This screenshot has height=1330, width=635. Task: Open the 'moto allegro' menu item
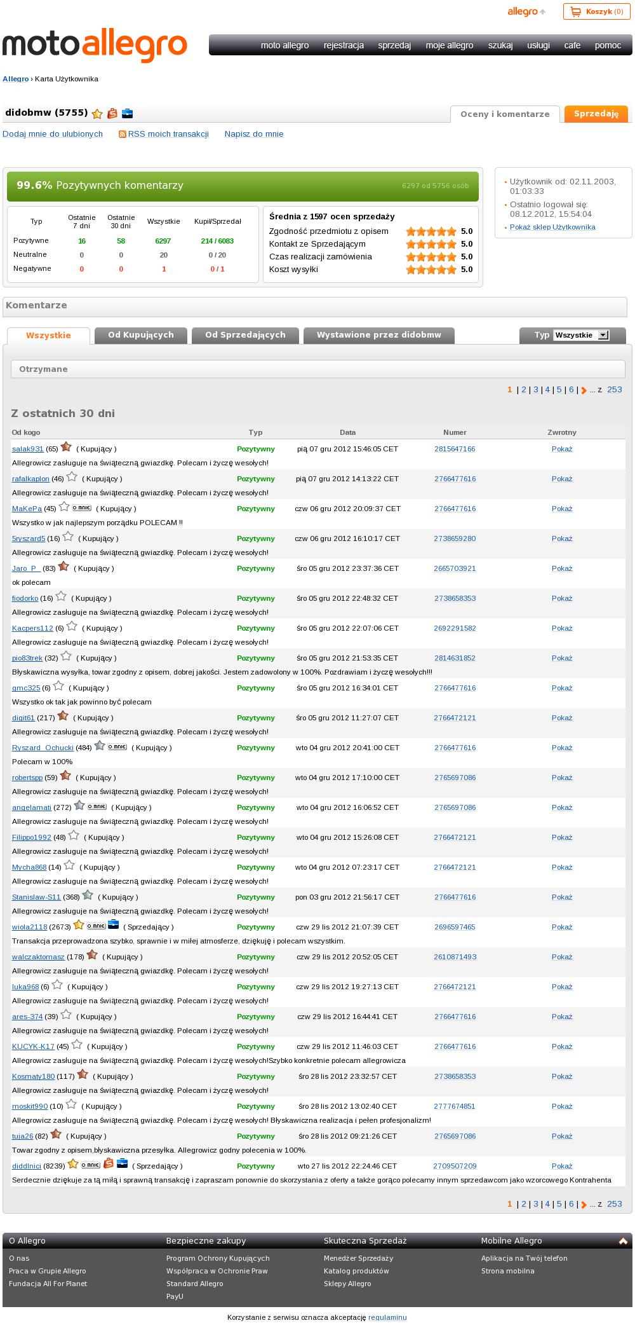(284, 45)
